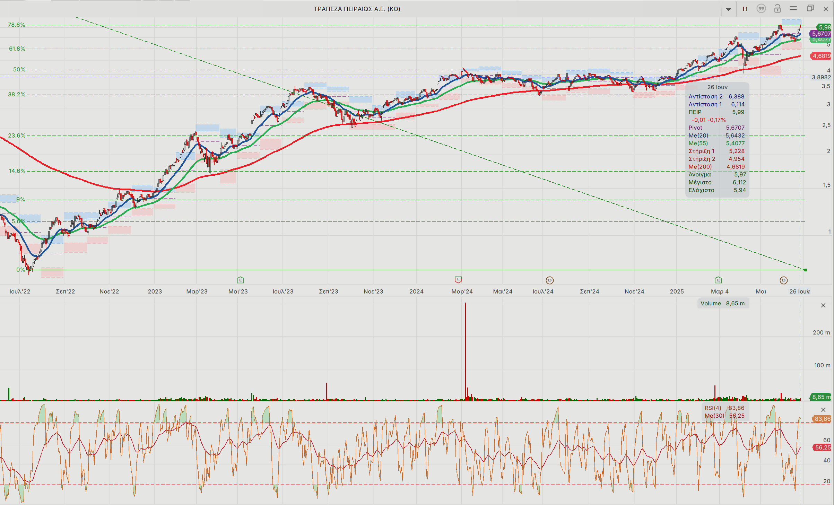The height and width of the screenshot is (505, 834).
Task: Click red earnings E marker near Μαρ'24
Action: pyautogui.click(x=458, y=279)
